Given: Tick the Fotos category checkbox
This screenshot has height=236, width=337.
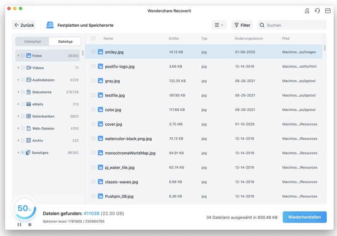Looking at the screenshot, I should pyautogui.click(x=23, y=56).
